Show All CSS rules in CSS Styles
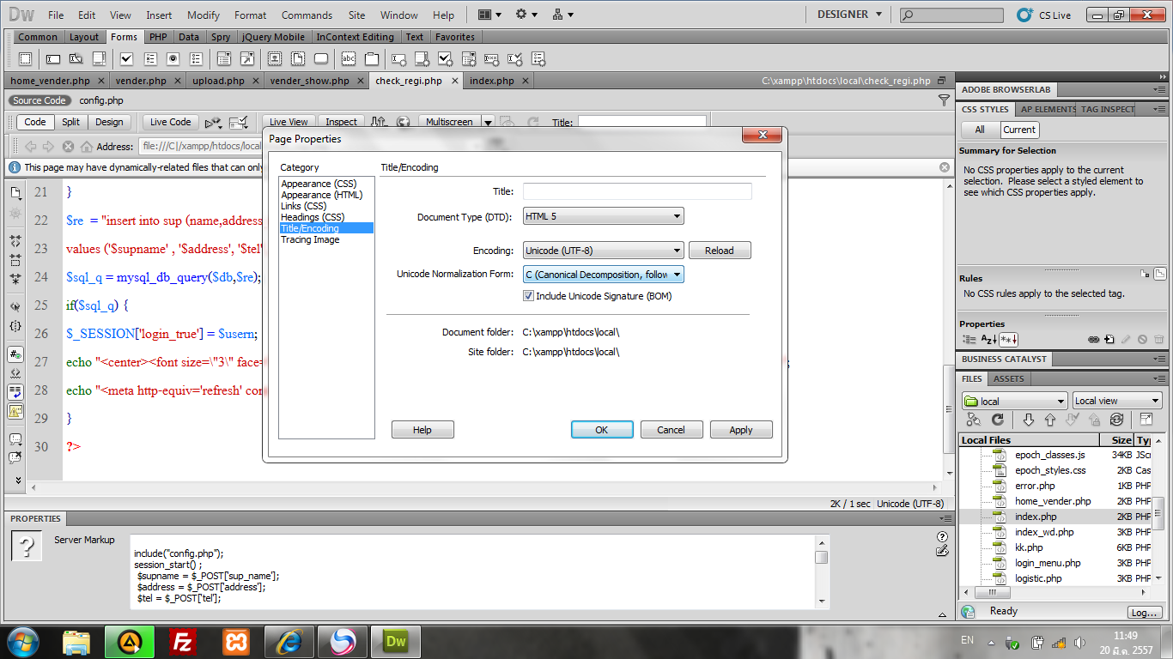 click(x=980, y=130)
